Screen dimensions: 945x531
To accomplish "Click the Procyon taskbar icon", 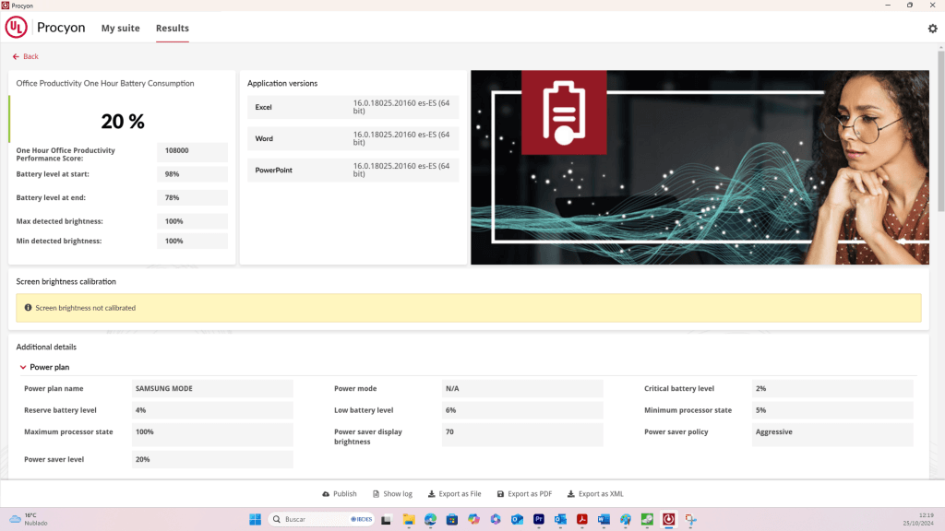I will pyautogui.click(x=669, y=519).
